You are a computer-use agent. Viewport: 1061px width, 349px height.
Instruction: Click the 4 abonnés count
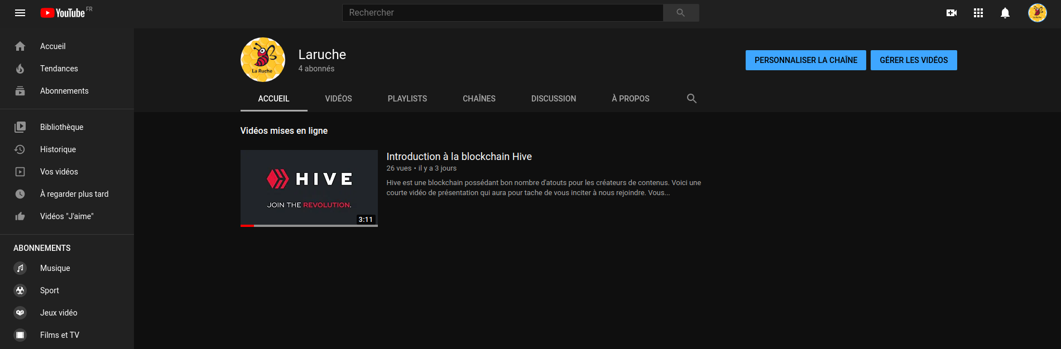316,69
